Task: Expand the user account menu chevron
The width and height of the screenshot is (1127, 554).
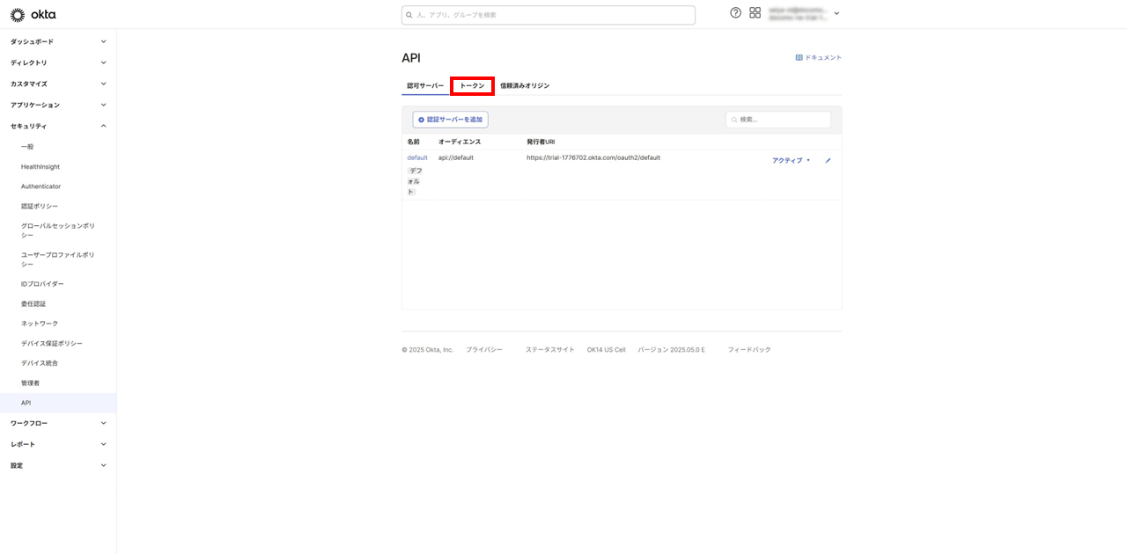Action: tap(836, 14)
